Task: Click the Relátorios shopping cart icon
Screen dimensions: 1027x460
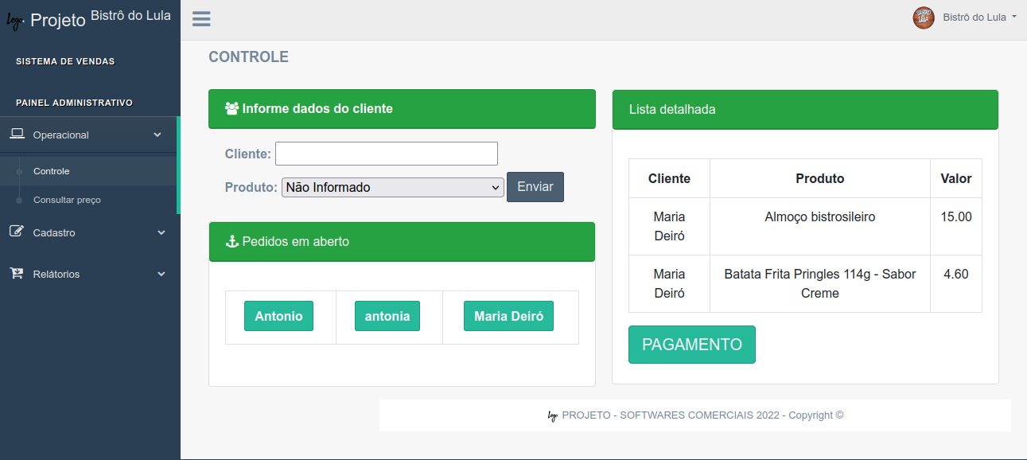Action: click(x=14, y=273)
